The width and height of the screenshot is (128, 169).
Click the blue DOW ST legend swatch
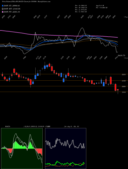(x=3, y=6)
